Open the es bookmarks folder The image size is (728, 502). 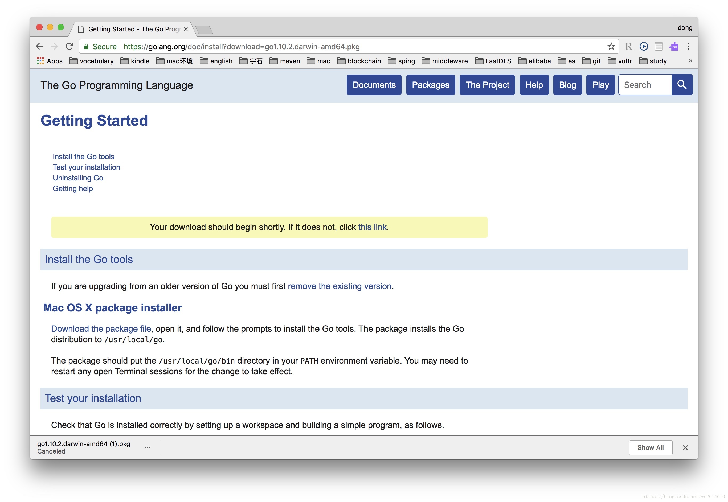click(x=566, y=61)
